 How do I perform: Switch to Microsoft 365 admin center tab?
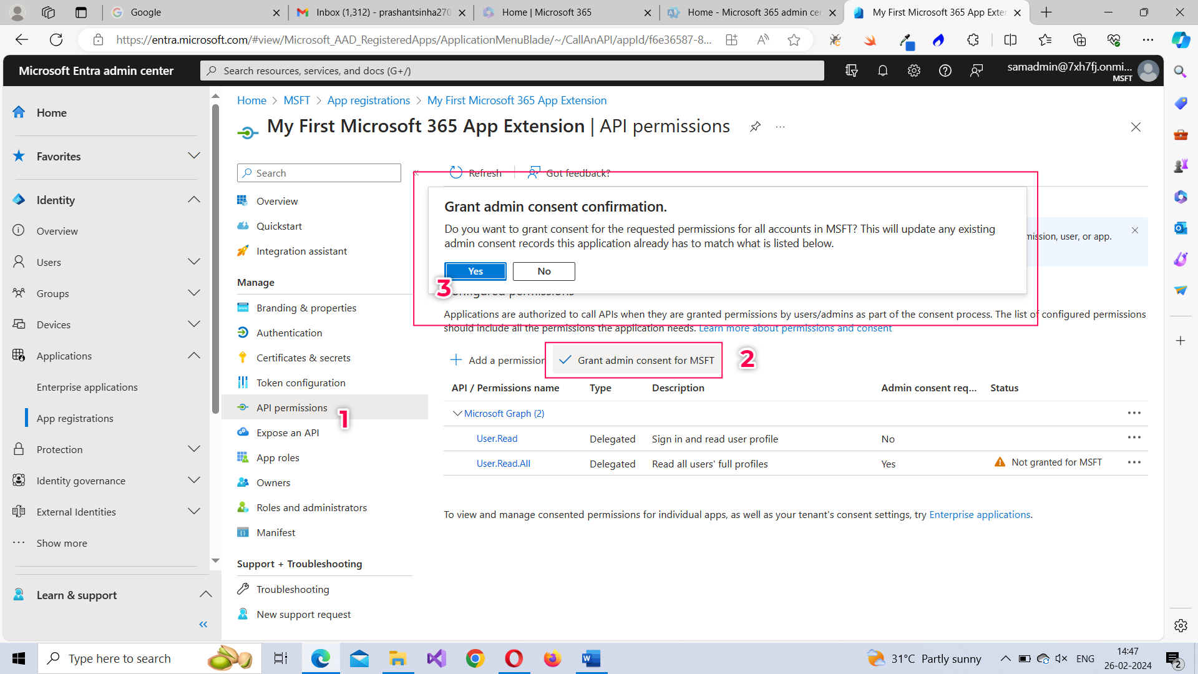coord(752,12)
